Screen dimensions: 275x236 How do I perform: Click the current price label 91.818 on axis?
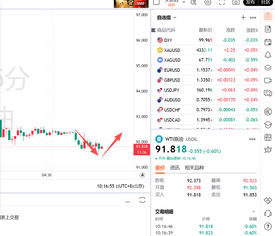click(142, 147)
